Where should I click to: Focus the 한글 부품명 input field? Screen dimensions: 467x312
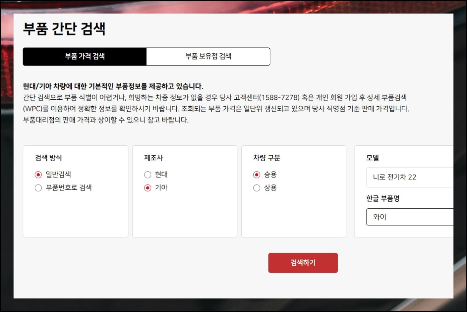coord(410,217)
